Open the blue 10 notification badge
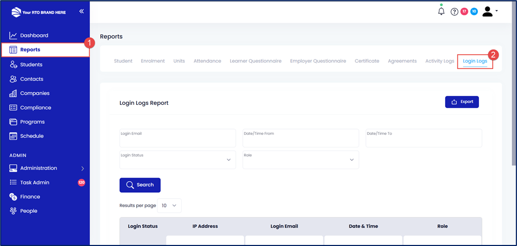This screenshot has height=246, width=517. 474,12
